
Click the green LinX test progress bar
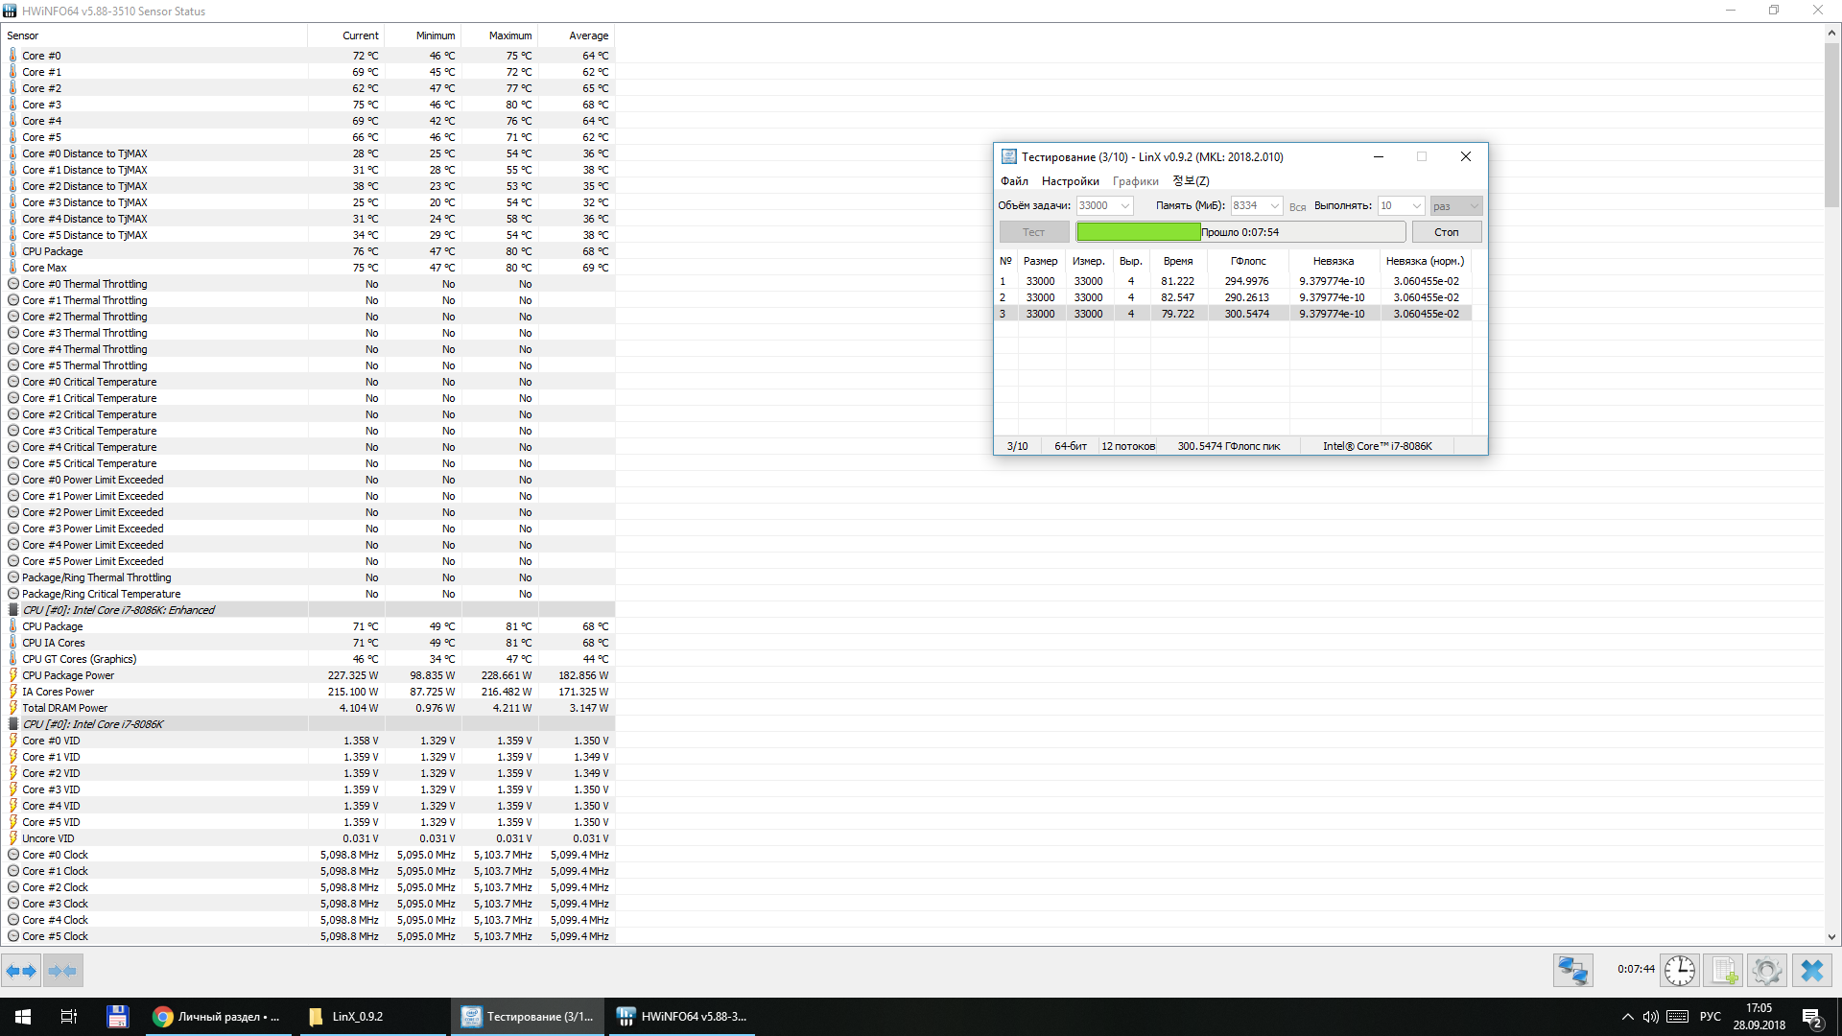coord(1138,232)
